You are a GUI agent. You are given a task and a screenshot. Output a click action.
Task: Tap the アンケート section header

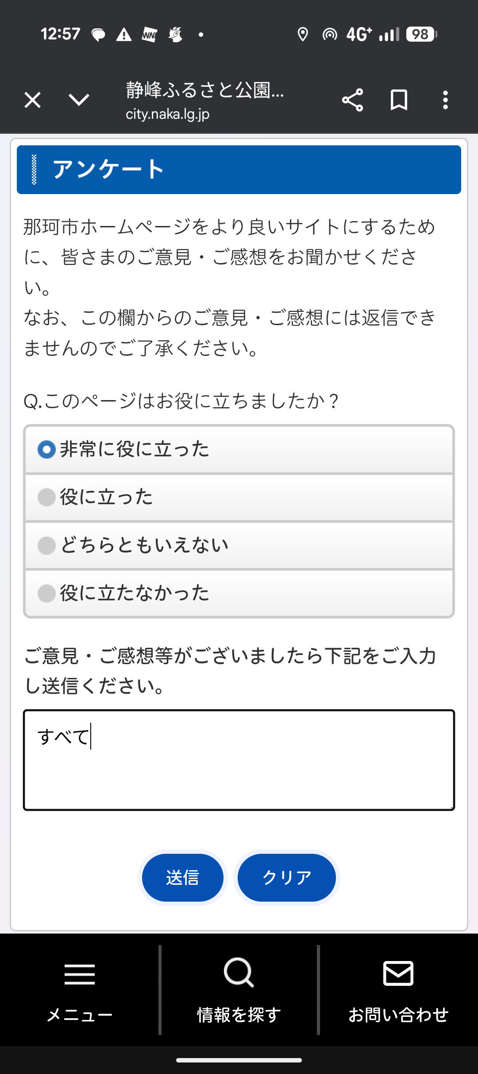coord(239,170)
